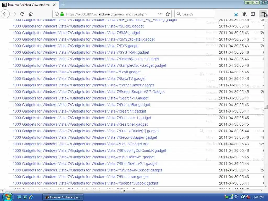Open Searcher.gadget file link
This screenshot has height=201, width=268.
coord(80,124)
